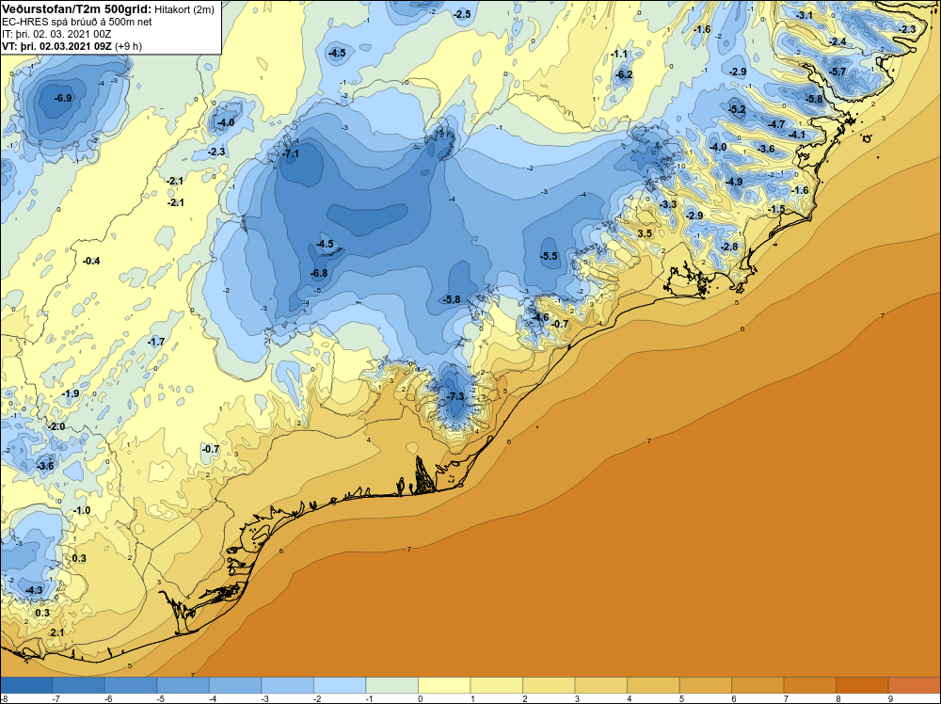Click the -4.9 temperature label
Viewport: 941px width, 704px height.
tap(734, 182)
